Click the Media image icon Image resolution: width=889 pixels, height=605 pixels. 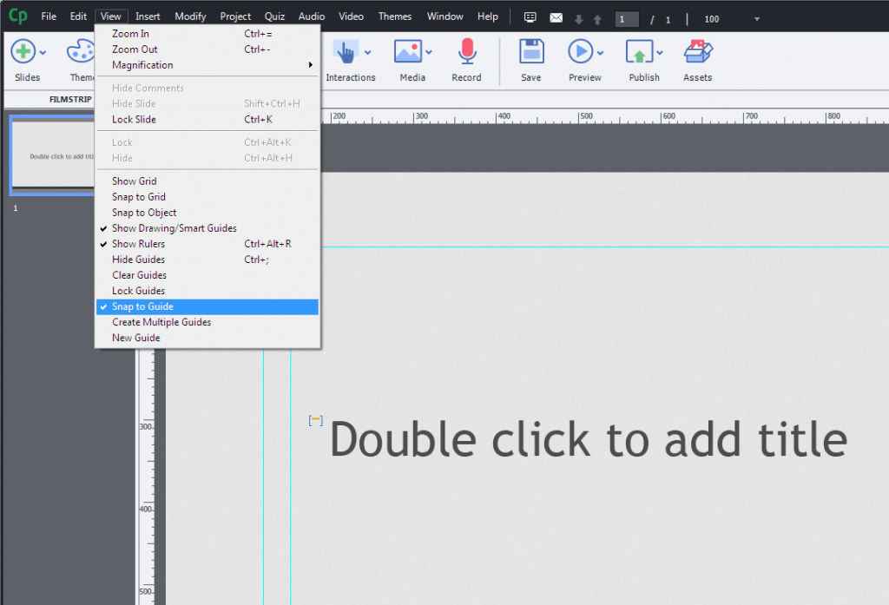point(408,51)
